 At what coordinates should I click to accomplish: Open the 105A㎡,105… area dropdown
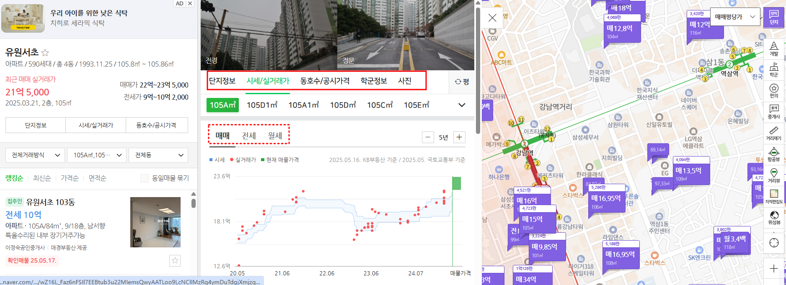(97, 155)
